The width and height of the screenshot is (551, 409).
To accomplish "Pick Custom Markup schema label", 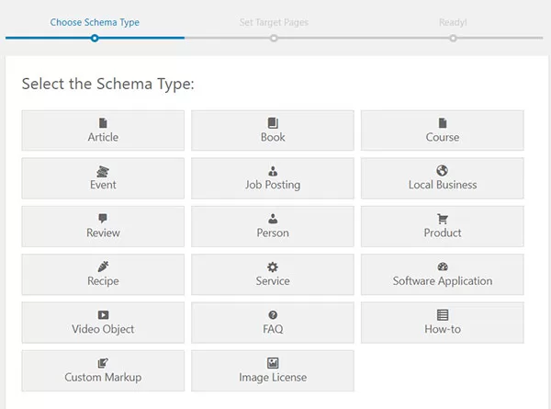I will pos(103,378).
